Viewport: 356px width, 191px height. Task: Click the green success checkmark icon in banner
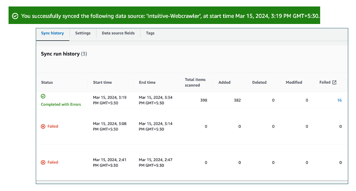15,16
